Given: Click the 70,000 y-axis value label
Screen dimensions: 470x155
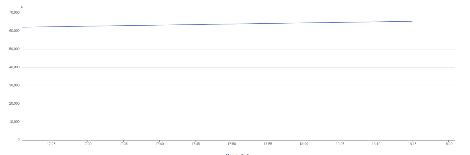Looking at the screenshot, I should coord(14,13).
